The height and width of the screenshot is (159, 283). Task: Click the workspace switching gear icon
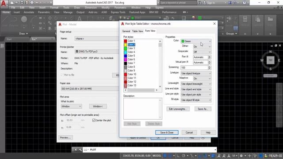tap(241, 155)
